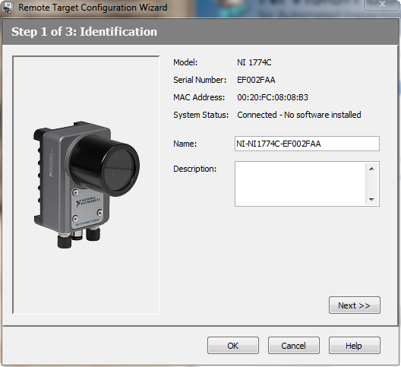Click the Remote Target Configuration Wizard title text
The width and height of the screenshot is (401, 367).
pos(93,8)
